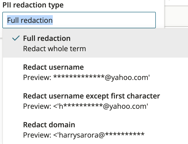This screenshot has width=188, height=144.
Task: Select the Redact username option
Action: (95, 72)
